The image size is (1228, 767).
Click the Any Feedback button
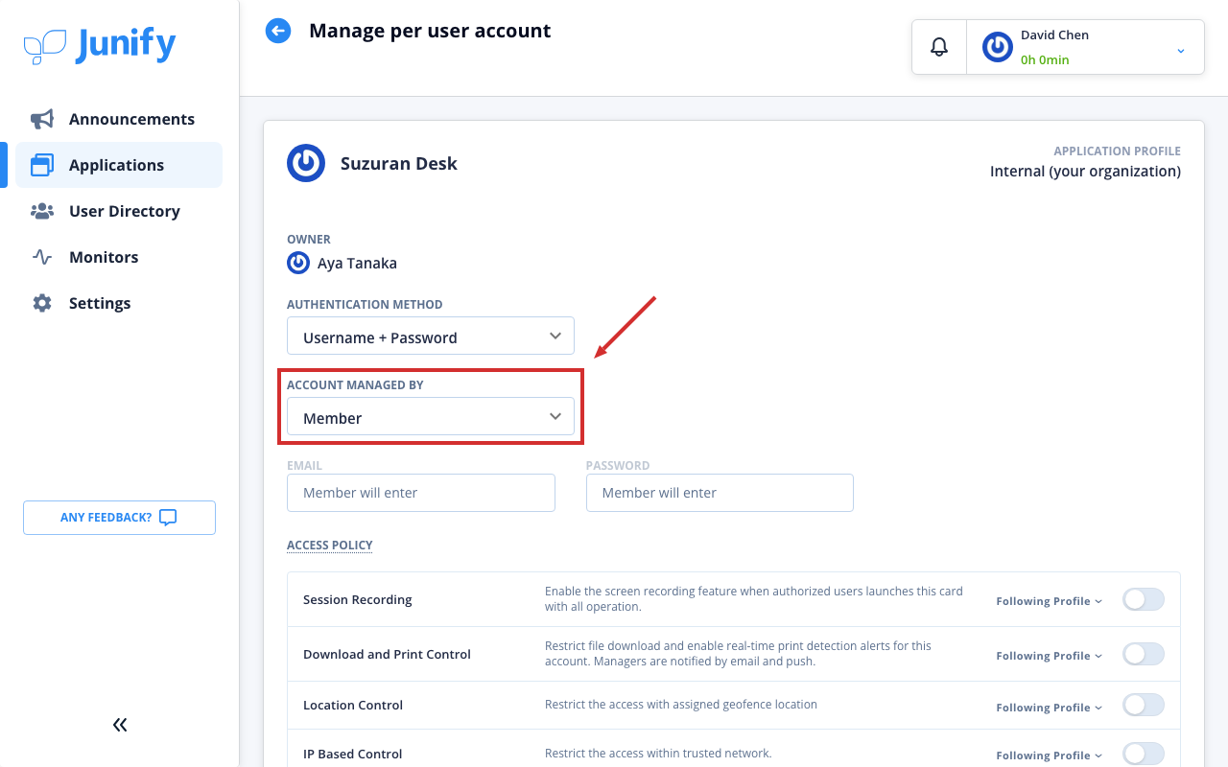click(x=120, y=518)
